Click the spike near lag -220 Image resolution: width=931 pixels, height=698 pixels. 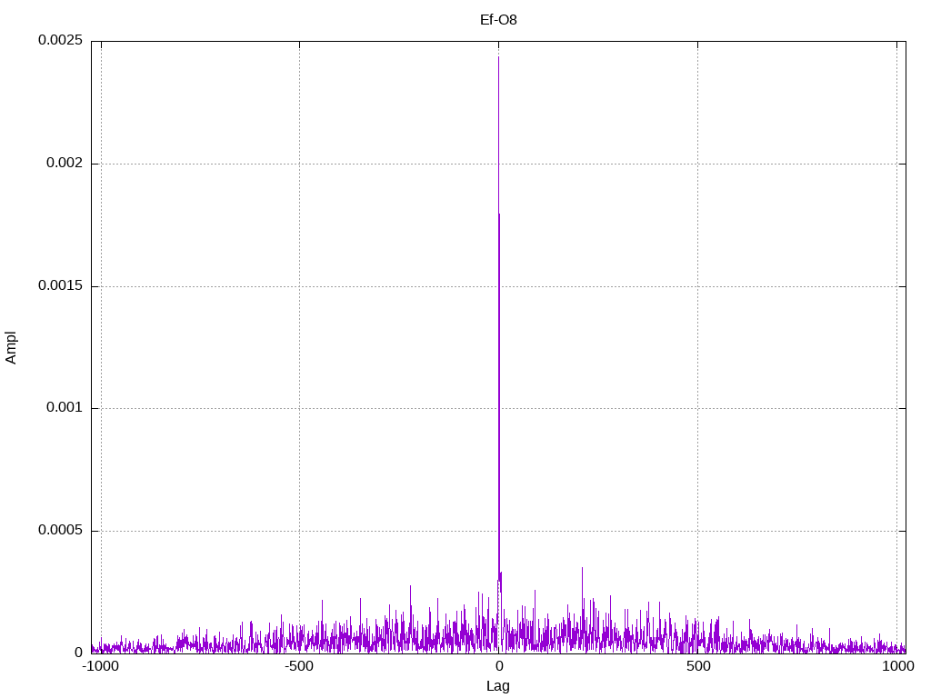410,587
